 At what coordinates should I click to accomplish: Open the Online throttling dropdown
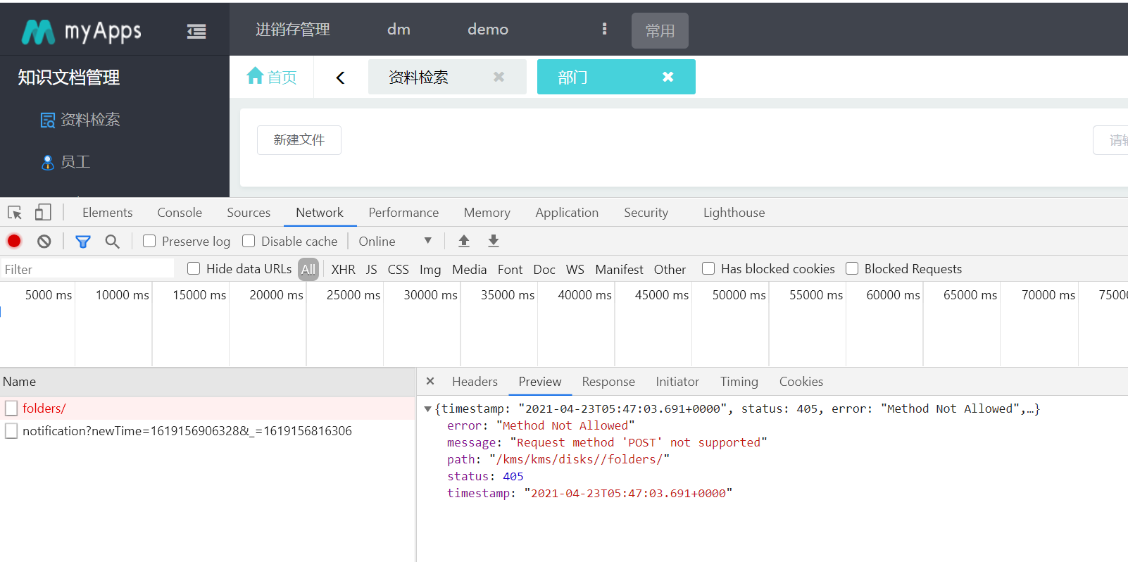pyautogui.click(x=395, y=241)
